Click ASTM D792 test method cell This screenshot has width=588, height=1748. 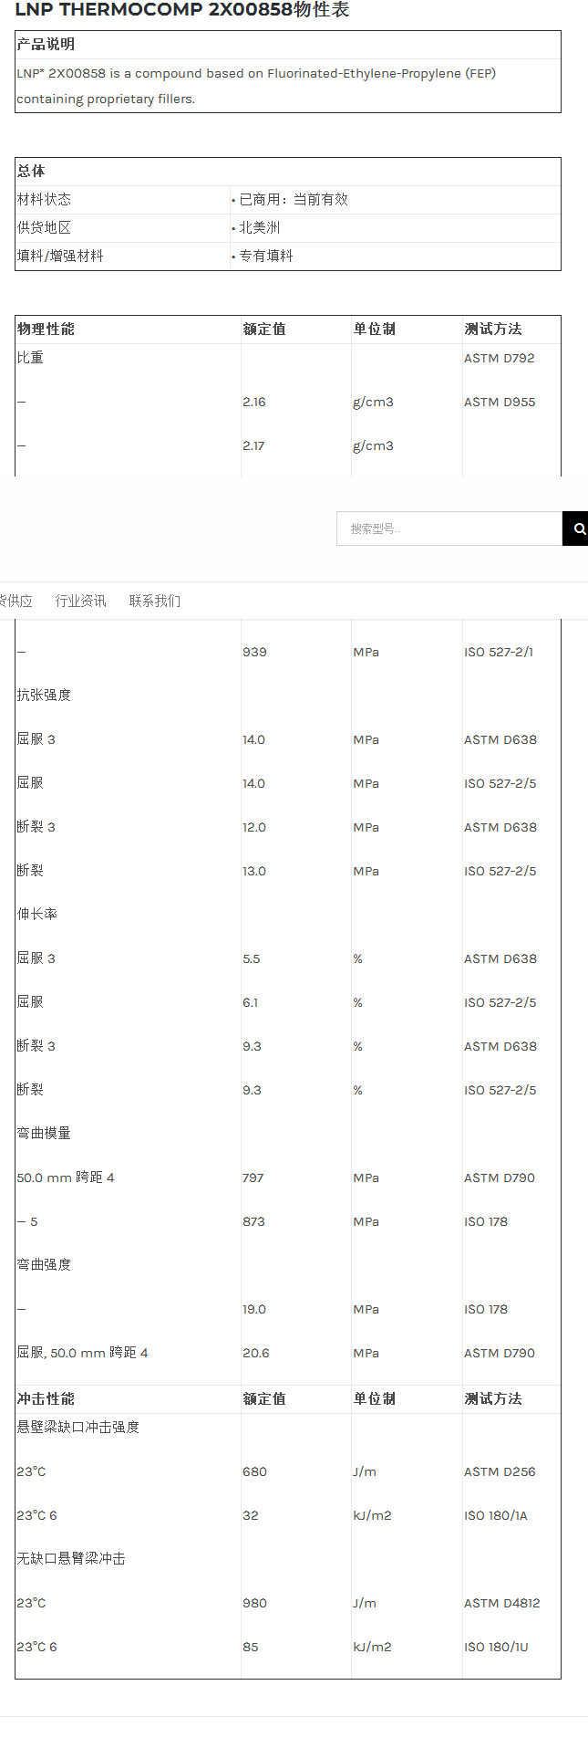click(x=499, y=358)
